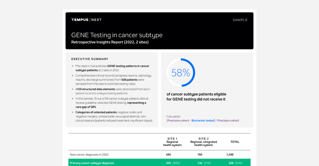Click the SAMPLE label in header
319x166 pixels.
[240, 20]
